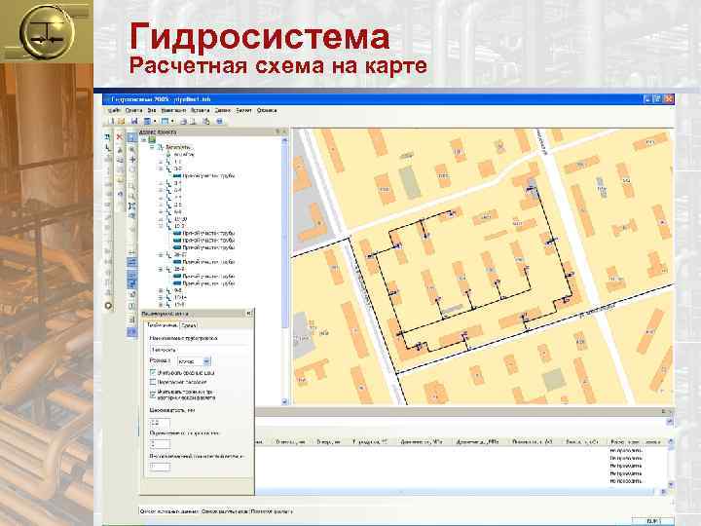The height and width of the screenshot is (526, 701).
Task: Enable the unchecked middle checkbox in properties
Action: coord(153,382)
